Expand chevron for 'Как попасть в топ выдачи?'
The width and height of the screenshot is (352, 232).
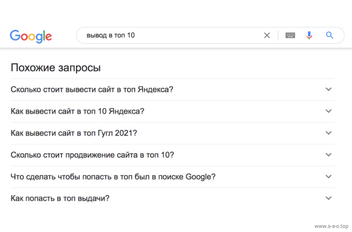pyautogui.click(x=329, y=198)
